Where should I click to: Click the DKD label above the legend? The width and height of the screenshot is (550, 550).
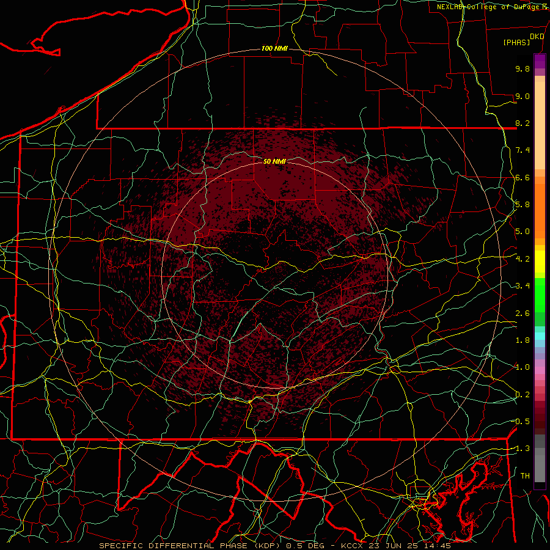pyautogui.click(x=537, y=37)
